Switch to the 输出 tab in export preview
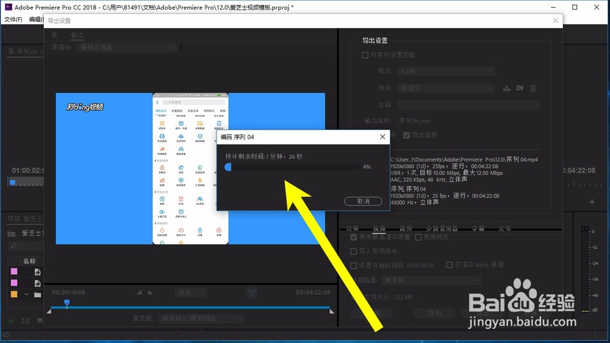This screenshot has height=343, width=610. pos(77,35)
